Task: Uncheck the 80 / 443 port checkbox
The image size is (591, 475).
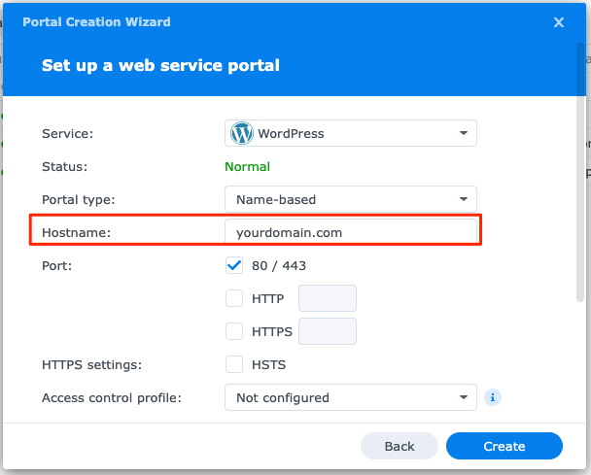Action: (234, 265)
